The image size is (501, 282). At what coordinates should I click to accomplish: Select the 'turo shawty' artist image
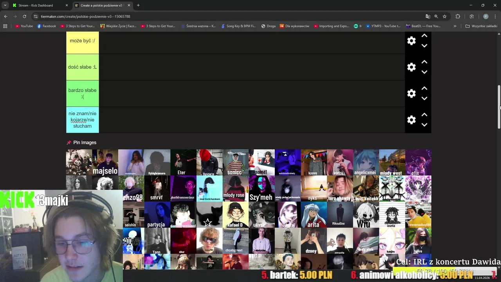click(x=340, y=188)
